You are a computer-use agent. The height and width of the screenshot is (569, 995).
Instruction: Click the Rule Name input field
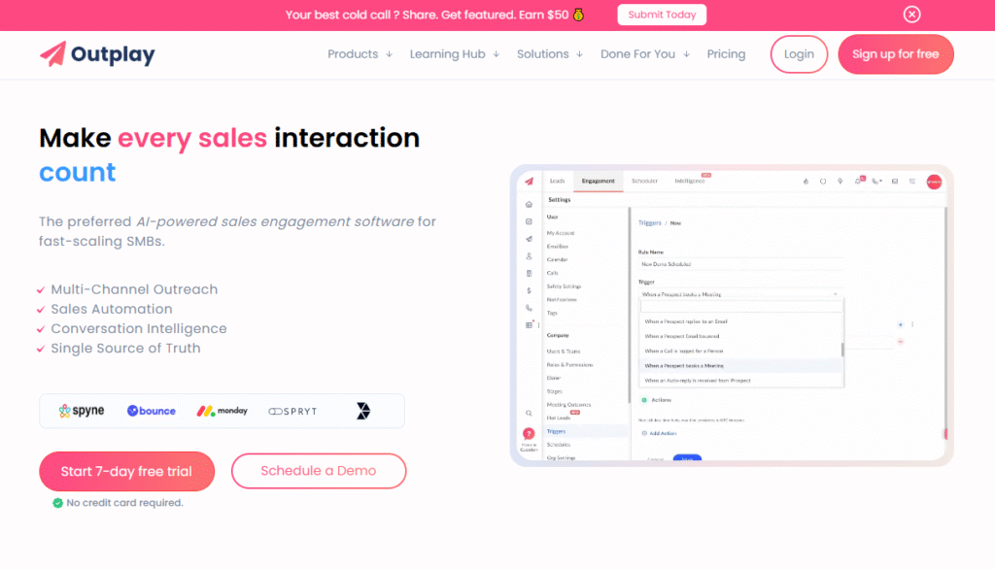[740, 264]
